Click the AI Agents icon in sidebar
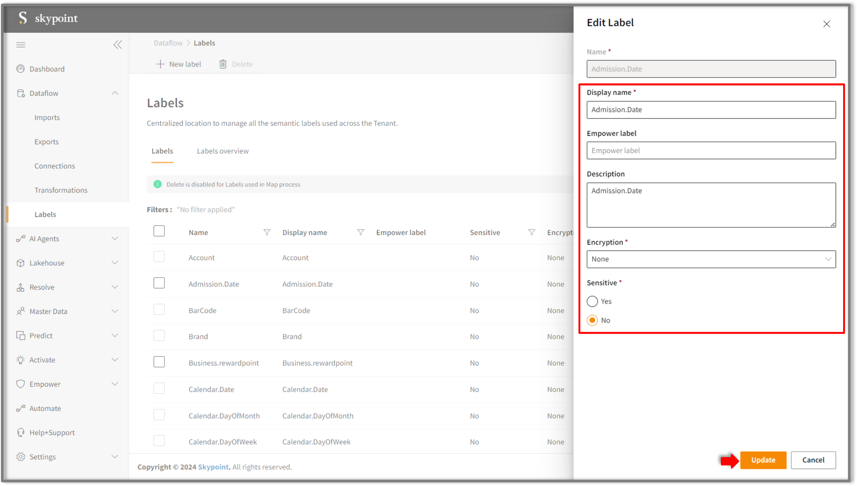The height and width of the screenshot is (486, 857). point(20,238)
